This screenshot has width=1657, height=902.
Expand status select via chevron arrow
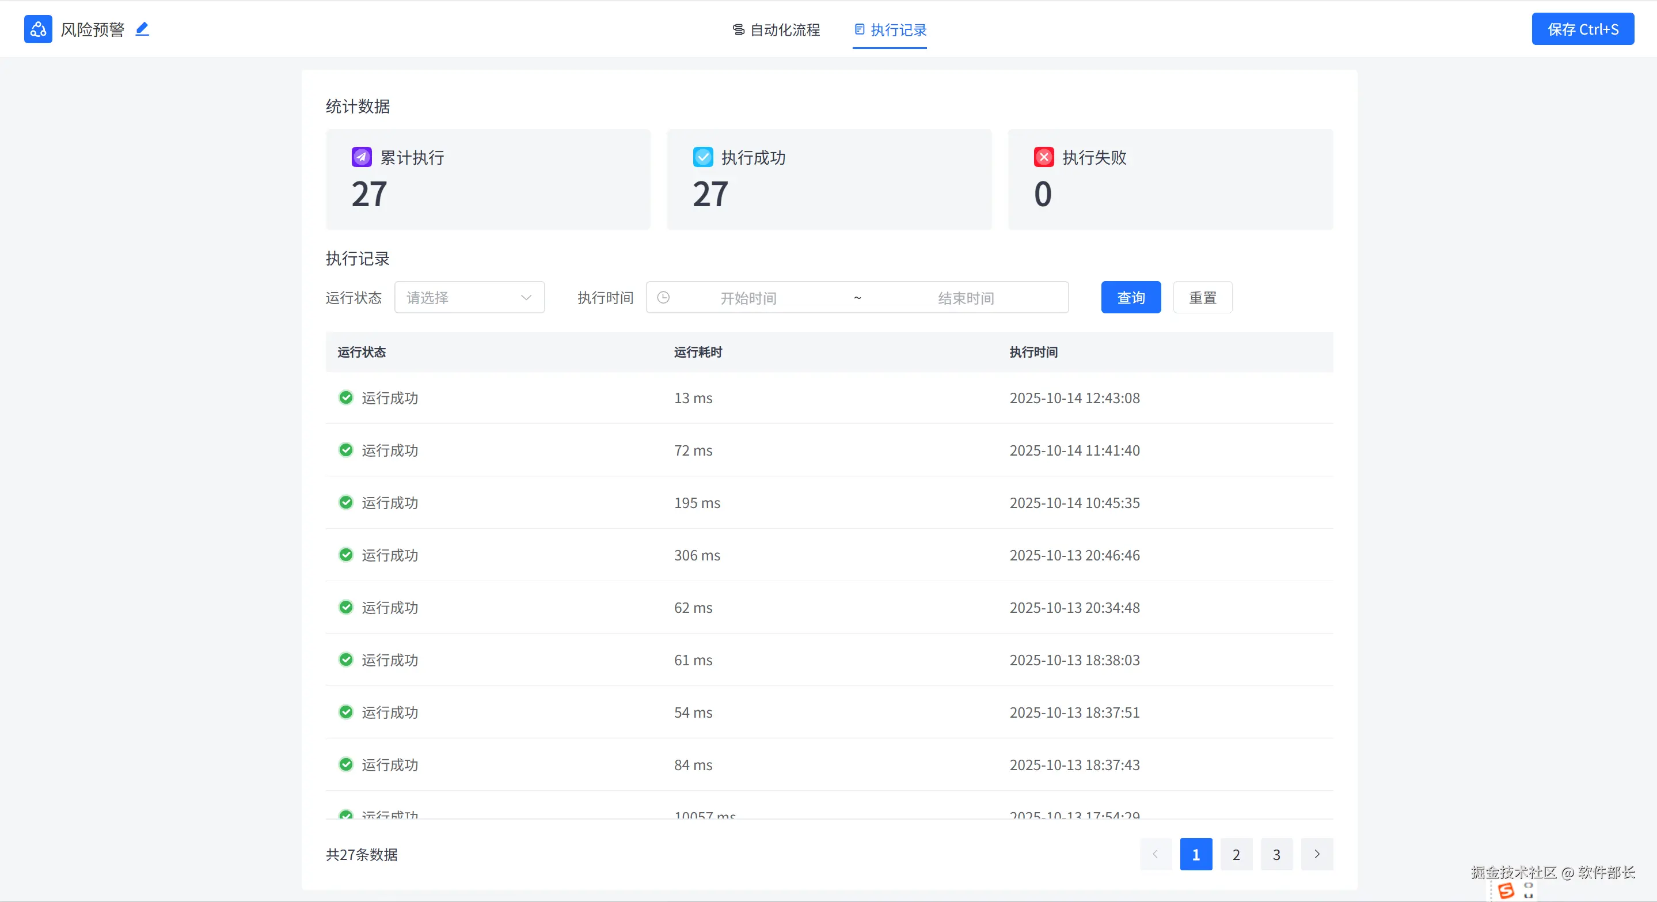[526, 297]
